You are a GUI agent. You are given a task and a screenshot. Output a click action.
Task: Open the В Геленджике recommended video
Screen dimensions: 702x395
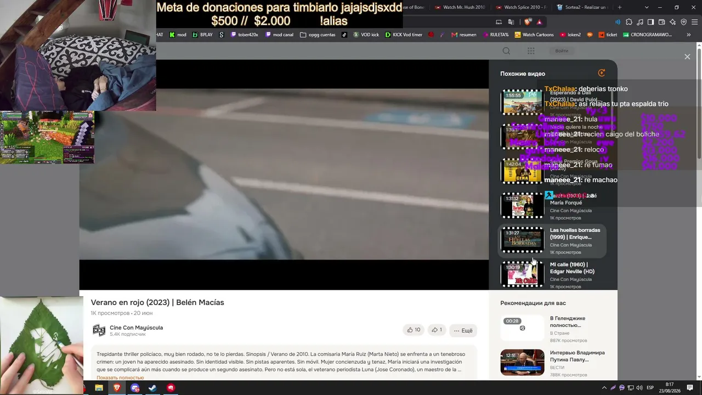pos(522,328)
